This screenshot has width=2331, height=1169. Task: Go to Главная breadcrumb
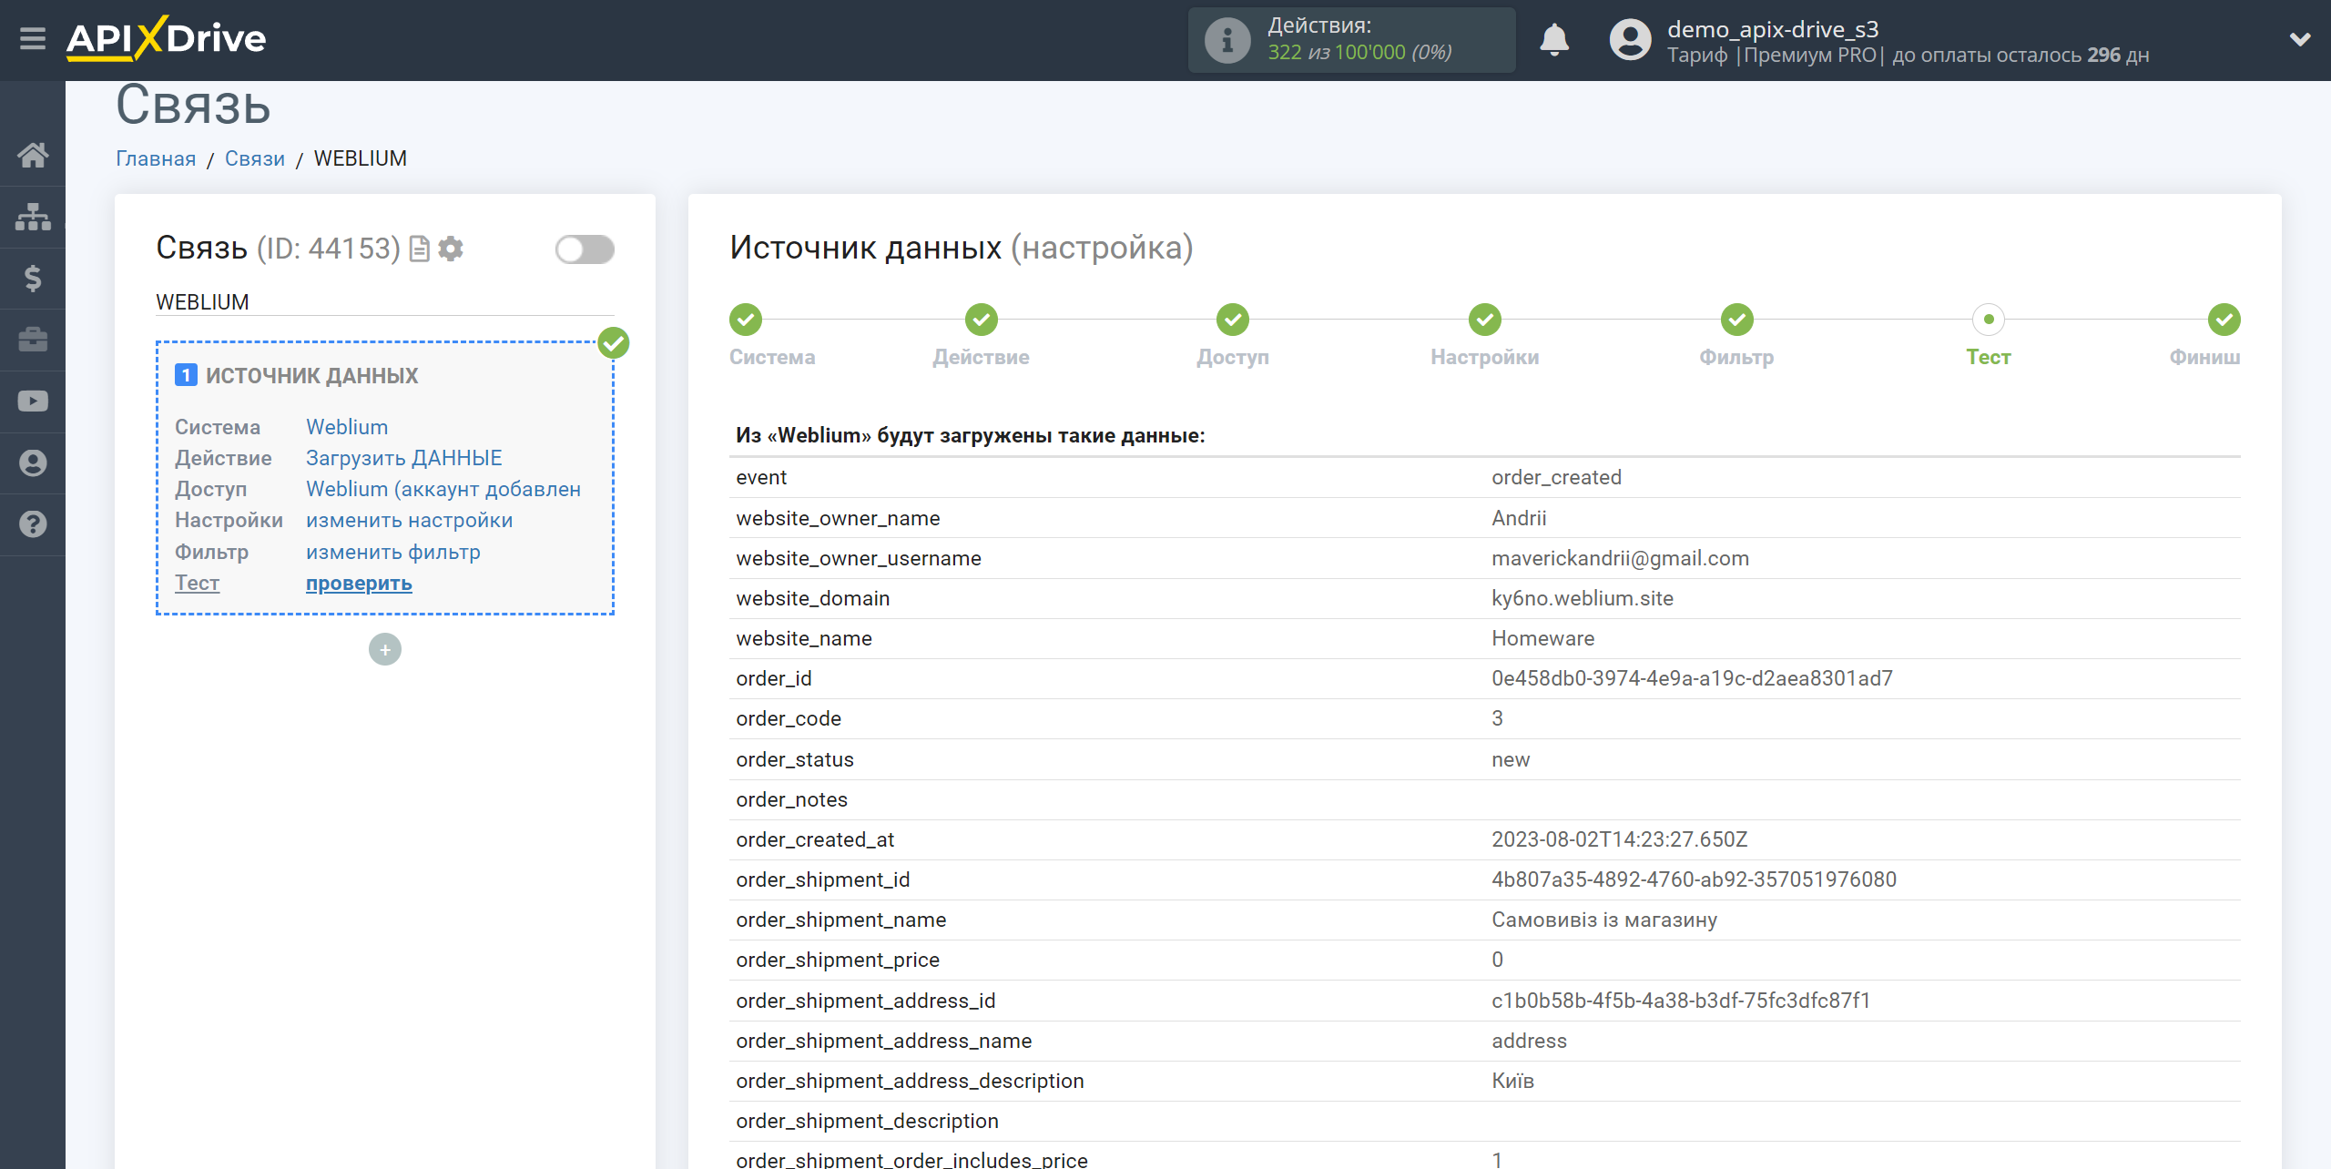(x=156, y=158)
